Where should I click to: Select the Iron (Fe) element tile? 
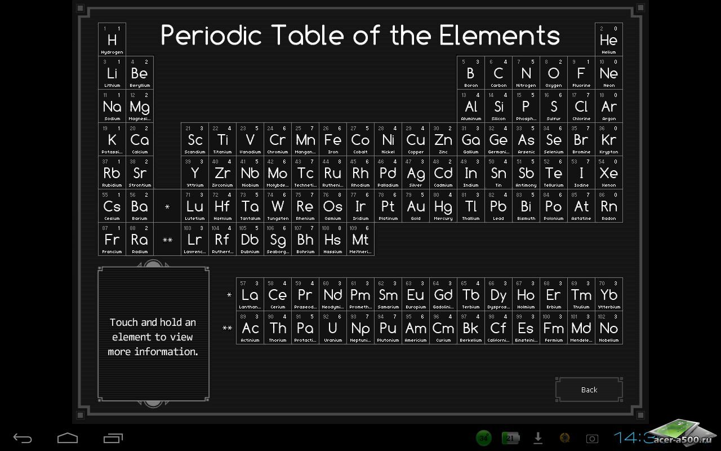click(x=333, y=139)
